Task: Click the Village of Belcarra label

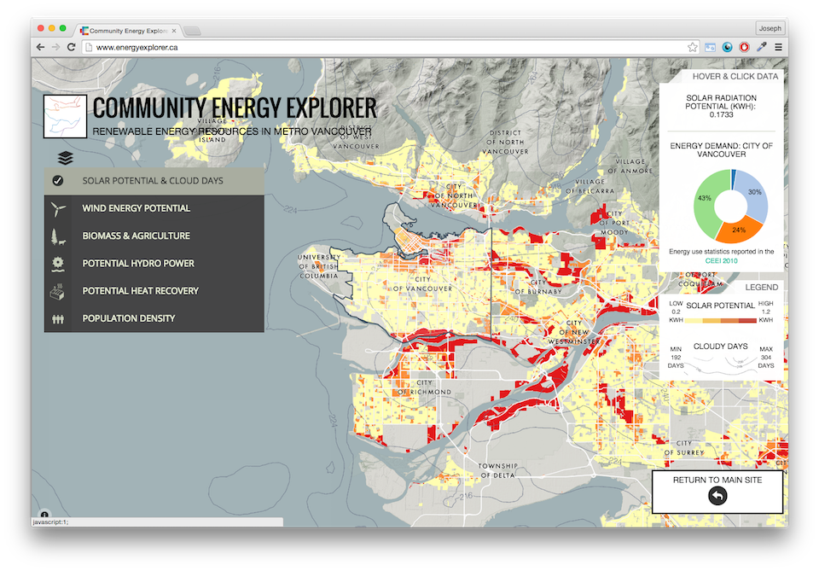Action: [590, 186]
